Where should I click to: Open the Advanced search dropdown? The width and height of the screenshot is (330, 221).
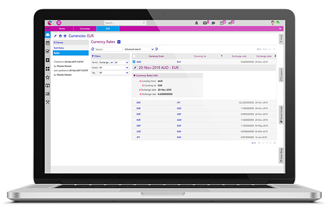tap(139, 49)
